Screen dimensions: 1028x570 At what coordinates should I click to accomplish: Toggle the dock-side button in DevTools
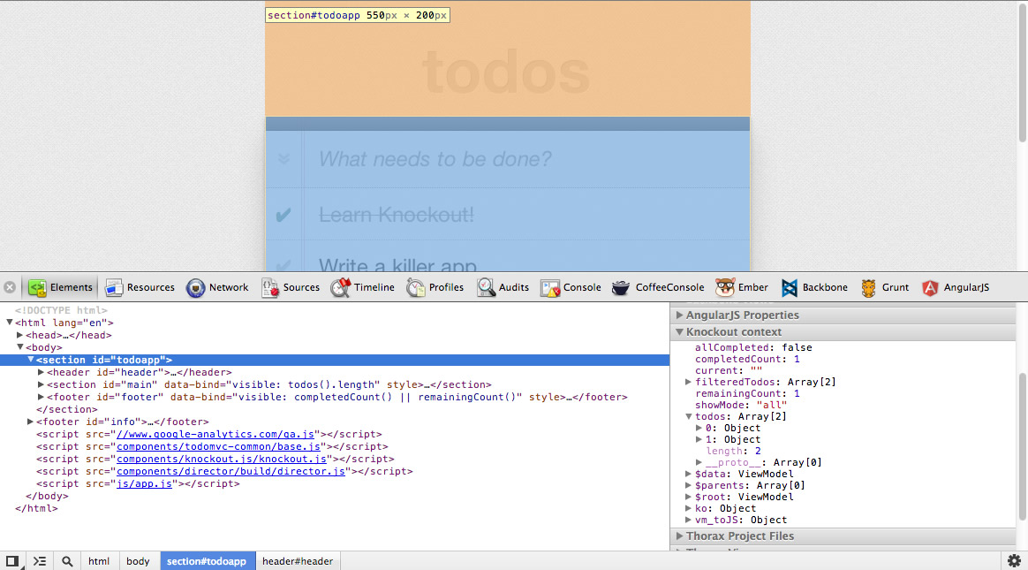[12, 561]
